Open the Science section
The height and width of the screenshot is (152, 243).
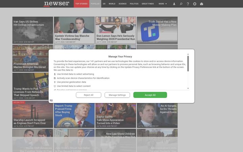pos(123,4)
